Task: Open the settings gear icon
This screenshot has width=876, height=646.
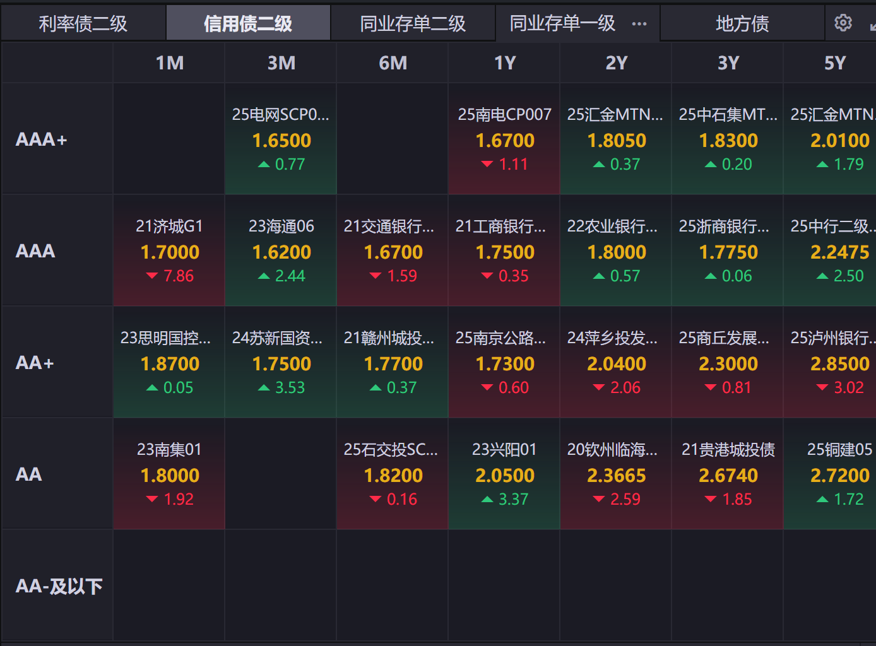Action: [x=843, y=23]
